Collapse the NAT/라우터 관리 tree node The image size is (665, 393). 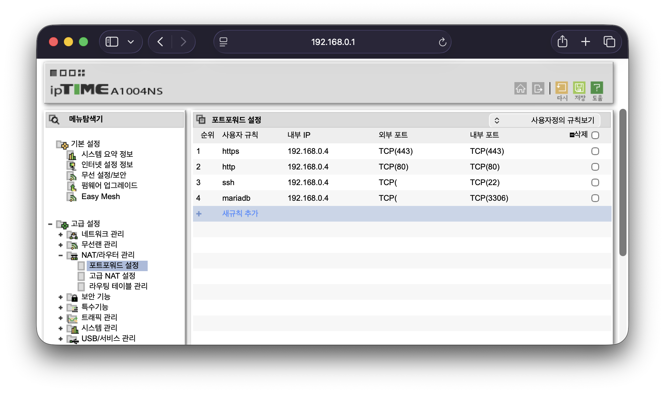[61, 255]
